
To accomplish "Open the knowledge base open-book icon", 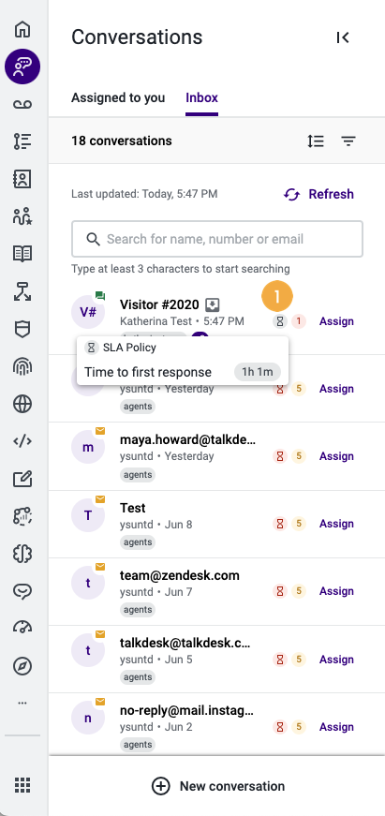I will [22, 254].
